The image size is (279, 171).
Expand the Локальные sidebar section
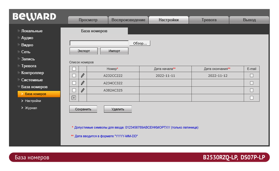[32, 31]
